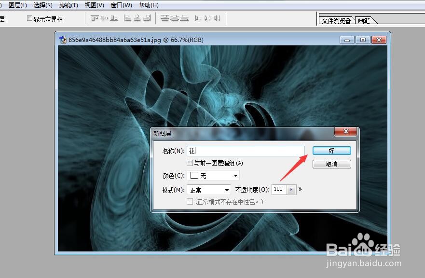Click the Distribute Horizontal Centers icon
The height and width of the screenshot is (278, 425).
pos(207,18)
